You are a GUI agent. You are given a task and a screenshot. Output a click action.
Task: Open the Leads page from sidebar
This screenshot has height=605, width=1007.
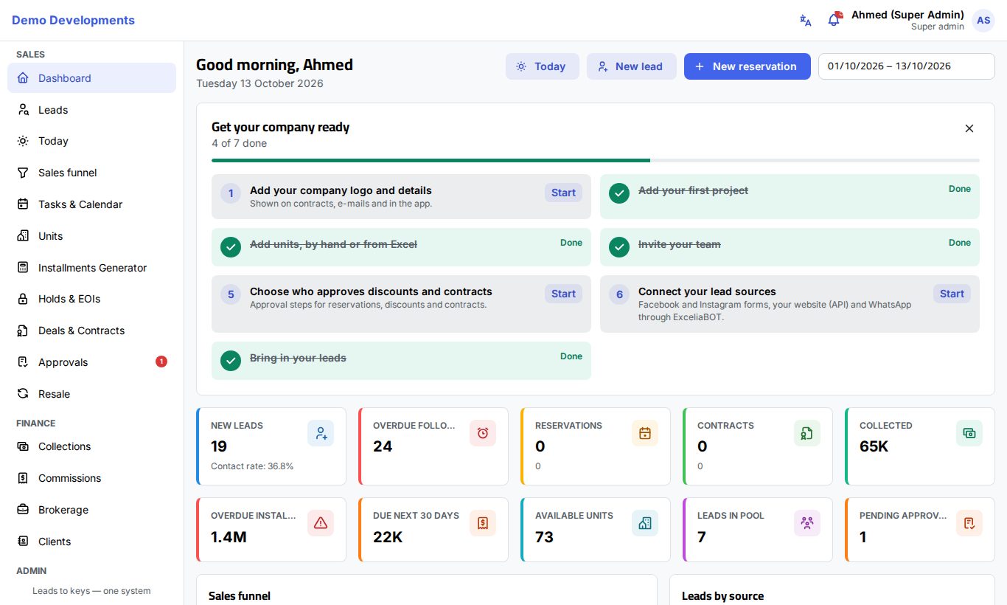(x=91, y=110)
